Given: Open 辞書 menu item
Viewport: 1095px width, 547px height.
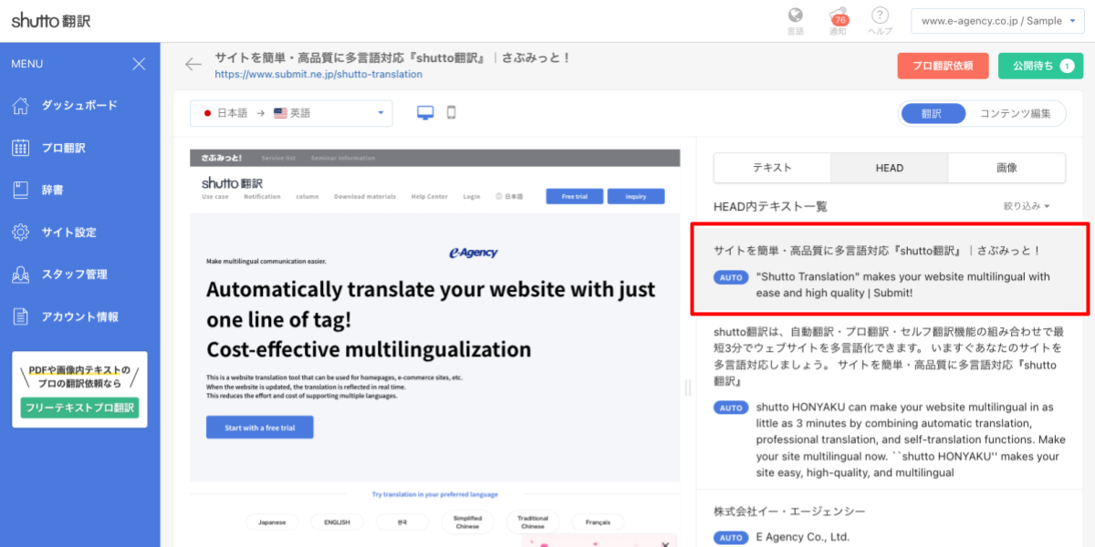Looking at the screenshot, I should tap(53, 190).
